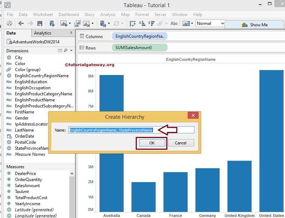The image size is (285, 218).
Task: Click the back (undo) arrow in toolbar
Action: (21, 23)
